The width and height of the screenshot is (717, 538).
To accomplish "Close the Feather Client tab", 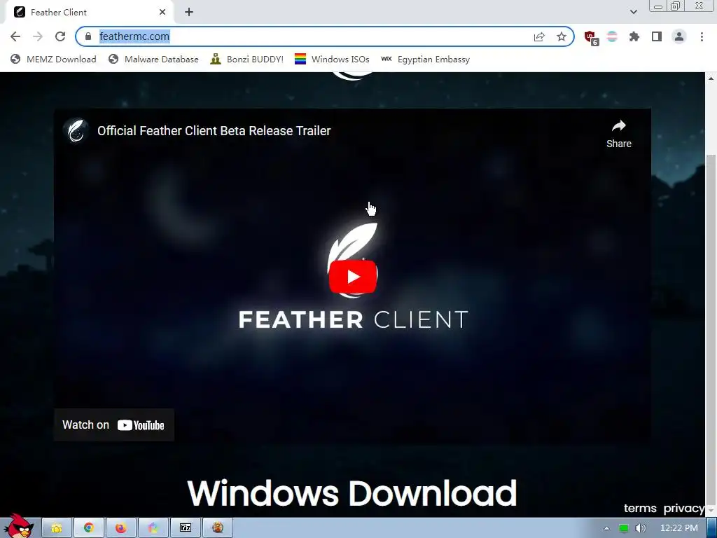I will tap(162, 13).
